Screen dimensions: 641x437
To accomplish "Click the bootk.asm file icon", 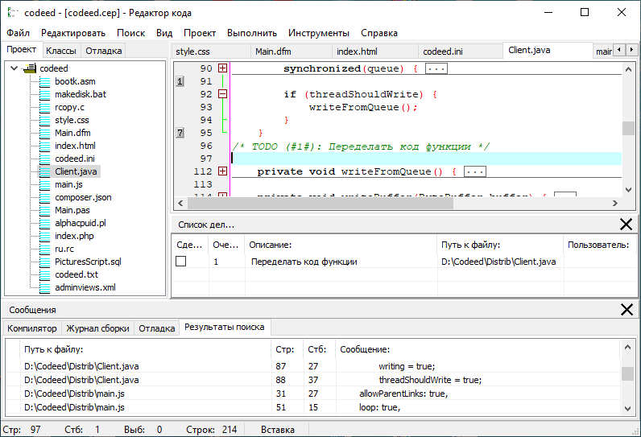I will pyautogui.click(x=45, y=81).
